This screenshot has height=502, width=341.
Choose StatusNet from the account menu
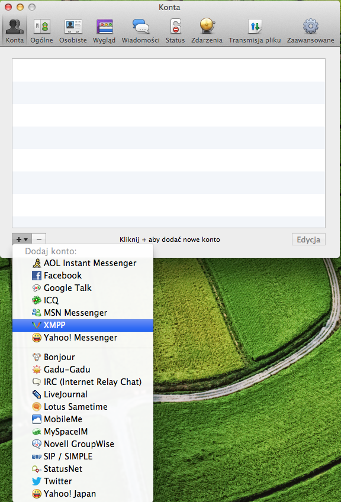click(83, 469)
